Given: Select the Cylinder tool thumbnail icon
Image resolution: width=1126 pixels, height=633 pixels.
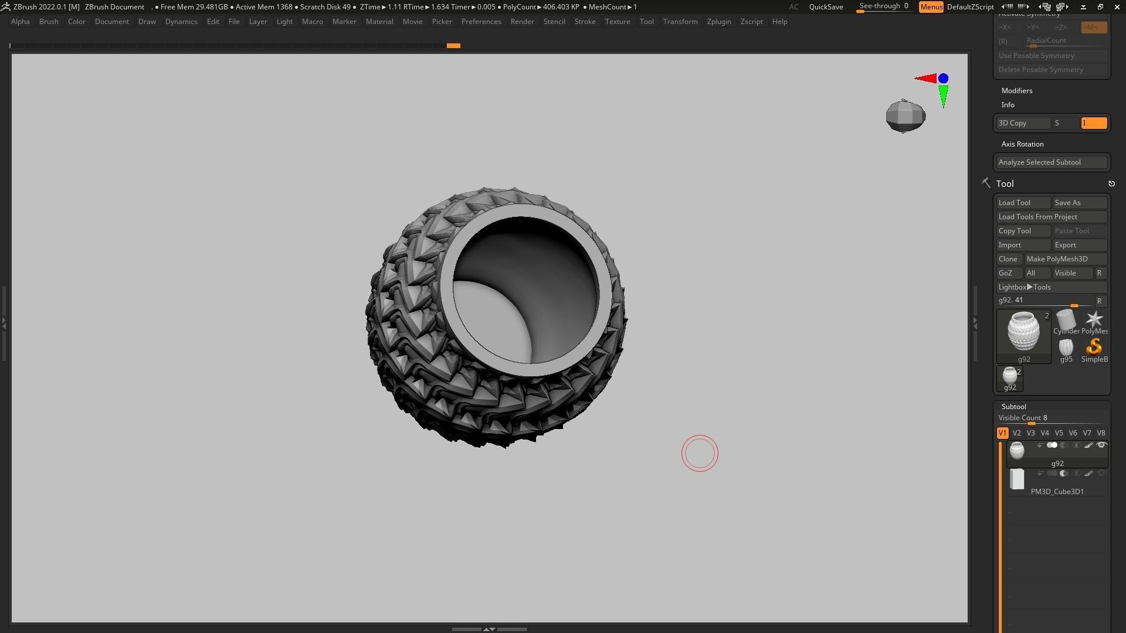Looking at the screenshot, I should [x=1066, y=319].
